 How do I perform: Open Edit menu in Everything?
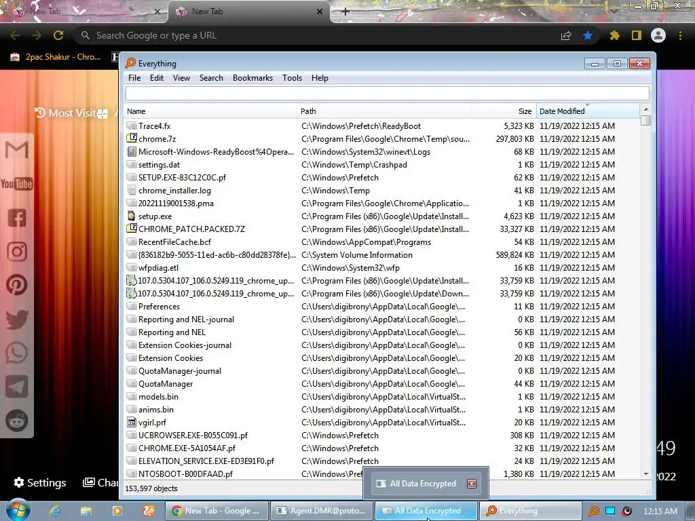point(157,78)
